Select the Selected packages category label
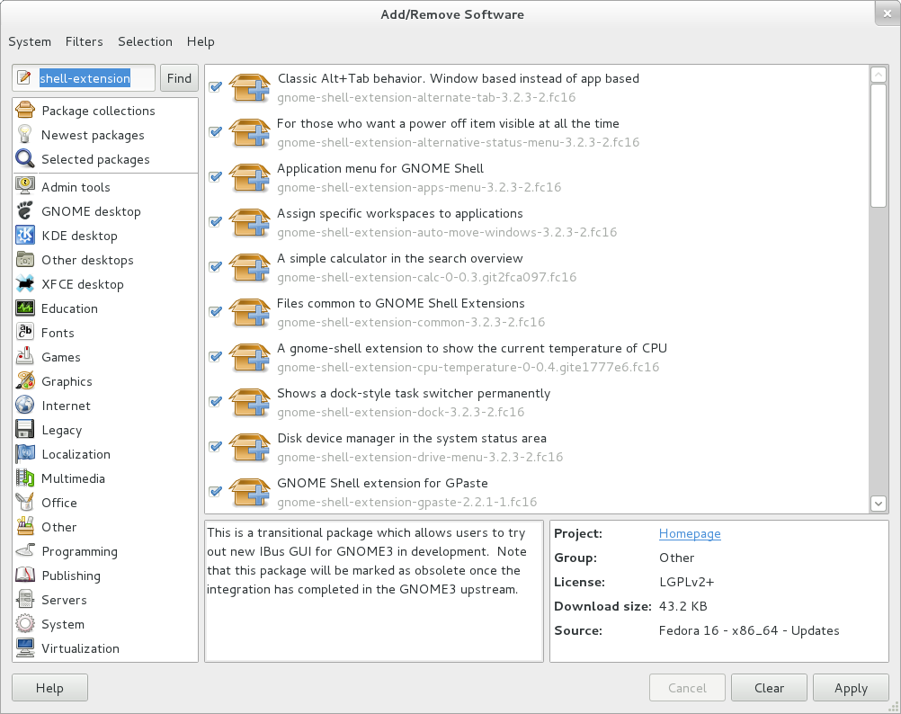This screenshot has height=714, width=901. pyautogui.click(x=95, y=159)
